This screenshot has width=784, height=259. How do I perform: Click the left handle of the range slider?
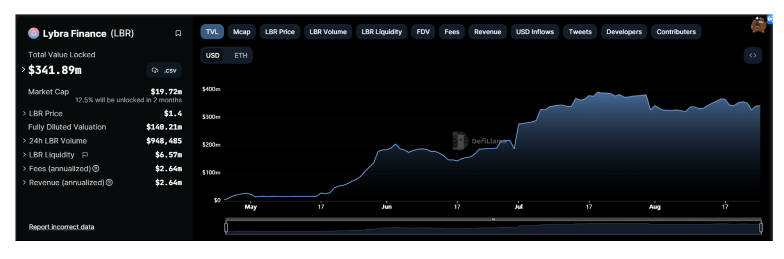tap(226, 228)
